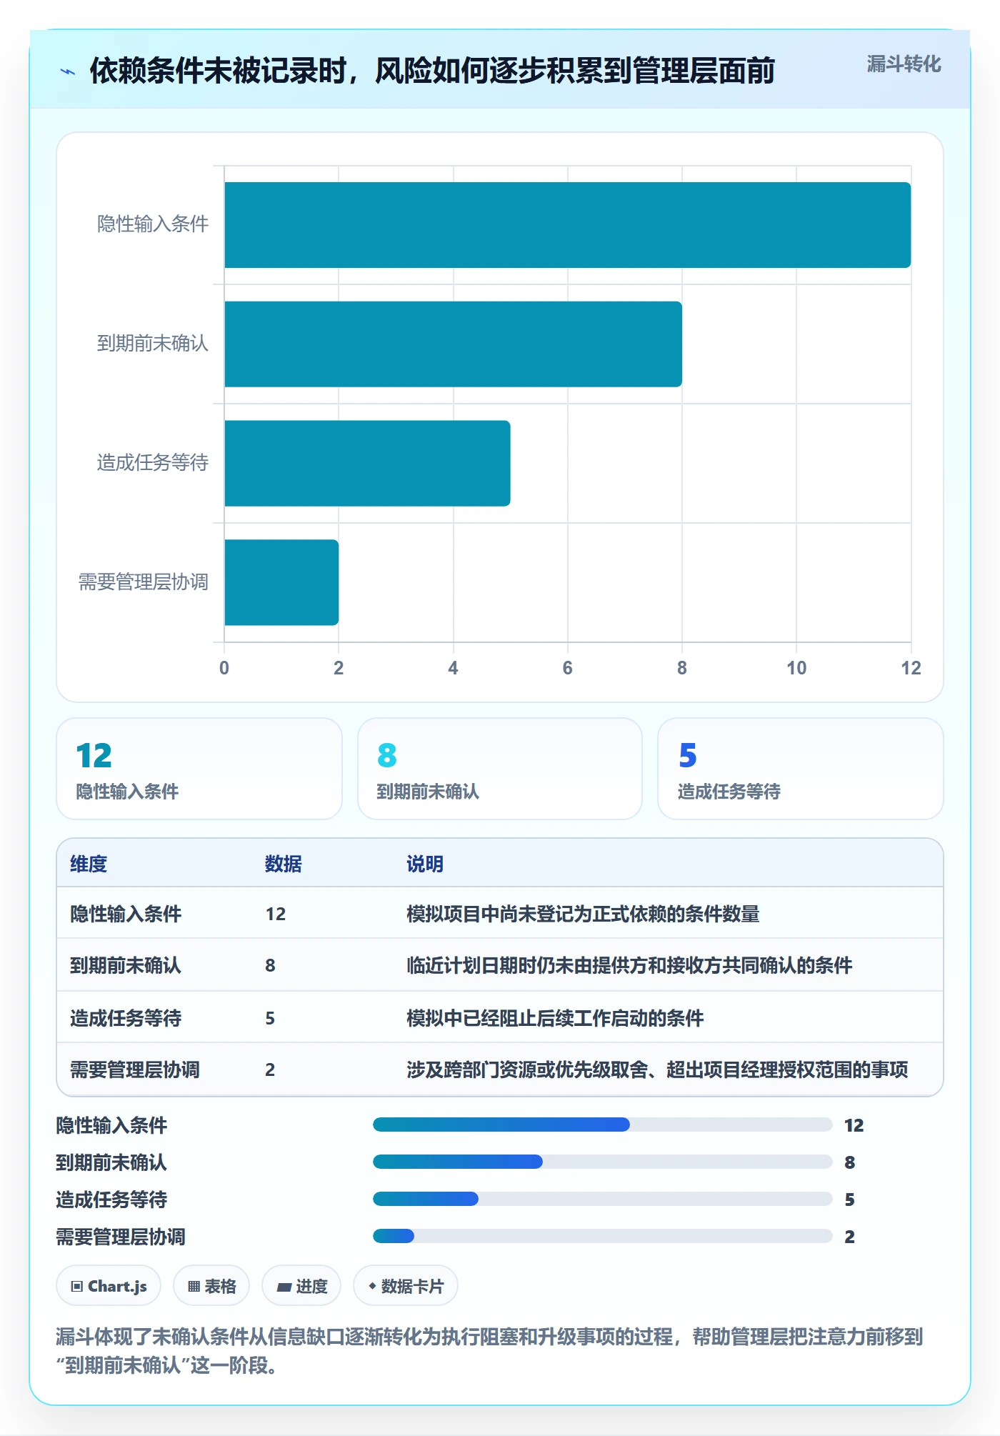Select the 数据卡片 chip
This screenshot has height=1436, width=1000.
coord(406,1286)
